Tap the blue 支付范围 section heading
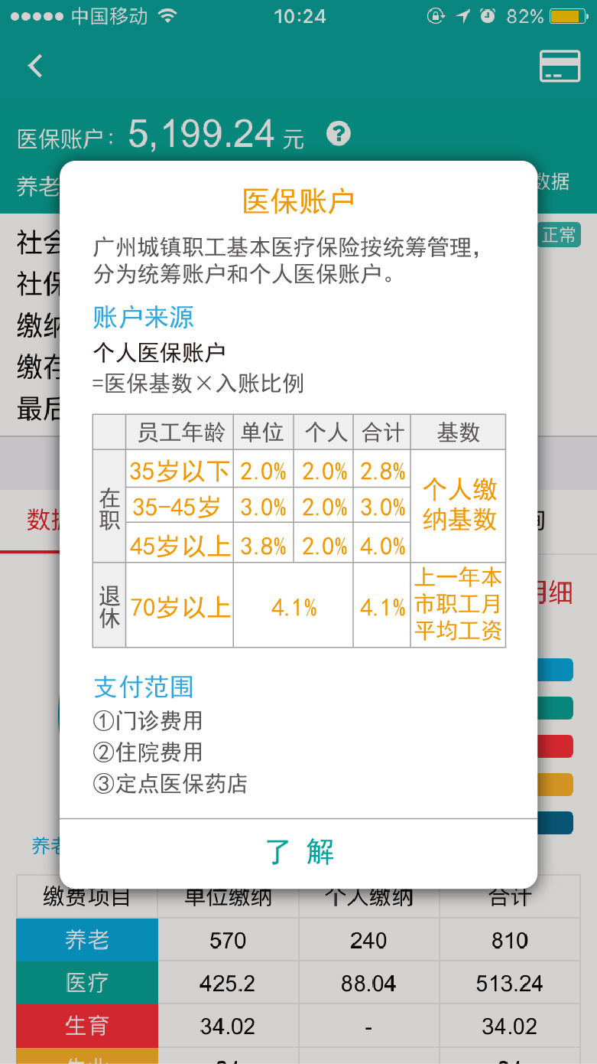 click(142, 687)
